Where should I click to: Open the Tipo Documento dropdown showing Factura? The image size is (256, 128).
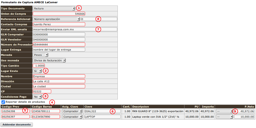(54, 8)
